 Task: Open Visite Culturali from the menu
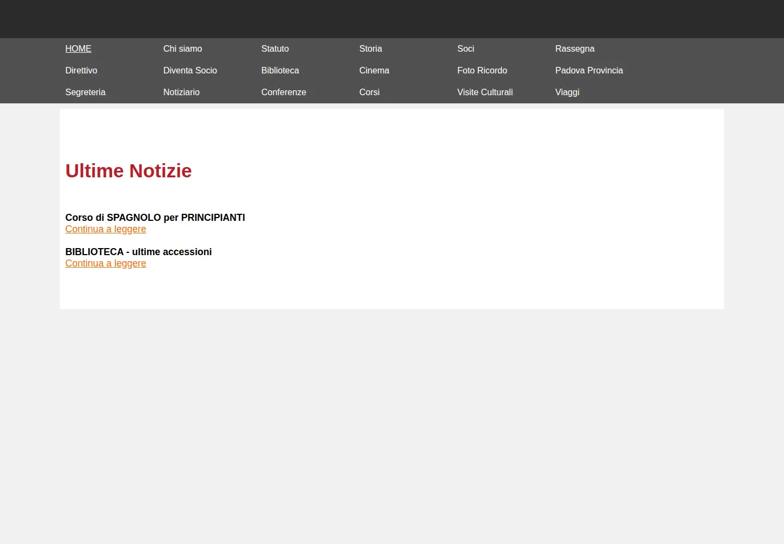click(485, 92)
